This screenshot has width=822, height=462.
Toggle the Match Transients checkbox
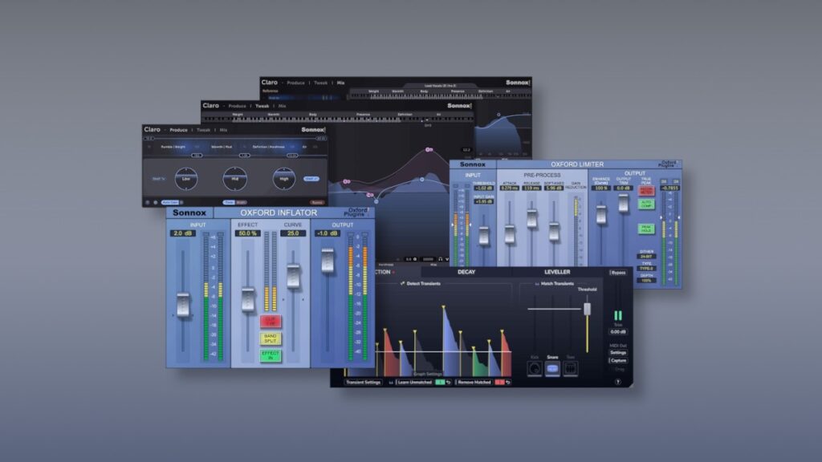(536, 283)
